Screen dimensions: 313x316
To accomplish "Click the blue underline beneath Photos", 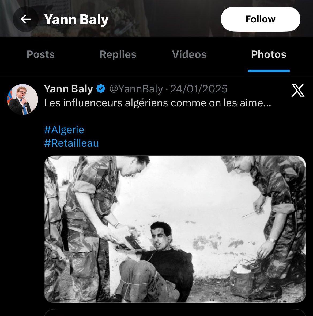I will (x=269, y=71).
